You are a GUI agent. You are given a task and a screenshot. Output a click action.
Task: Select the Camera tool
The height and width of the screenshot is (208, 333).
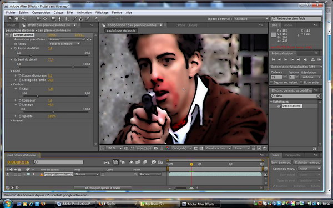(x=38, y=19)
